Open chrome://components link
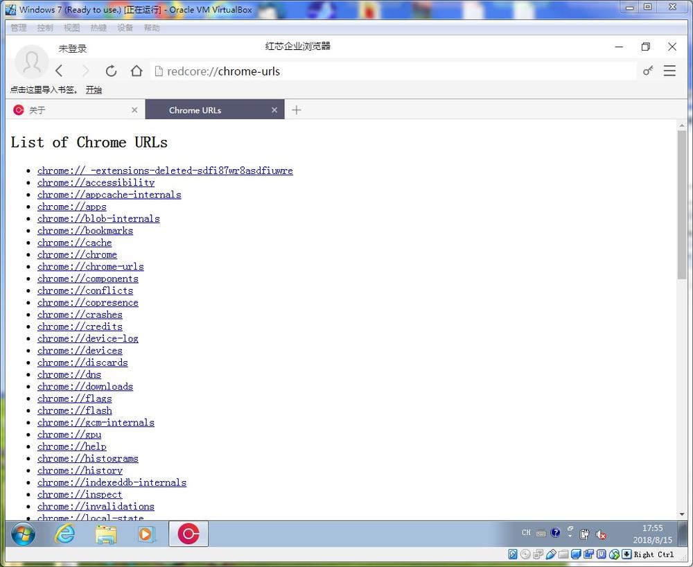The image size is (693, 567). point(88,279)
